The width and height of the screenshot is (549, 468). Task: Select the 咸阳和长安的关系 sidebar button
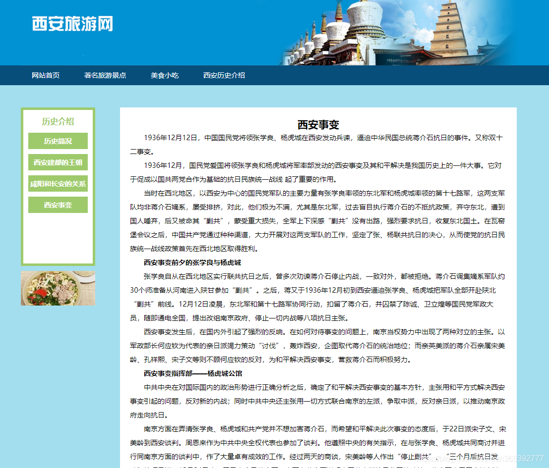coord(58,184)
